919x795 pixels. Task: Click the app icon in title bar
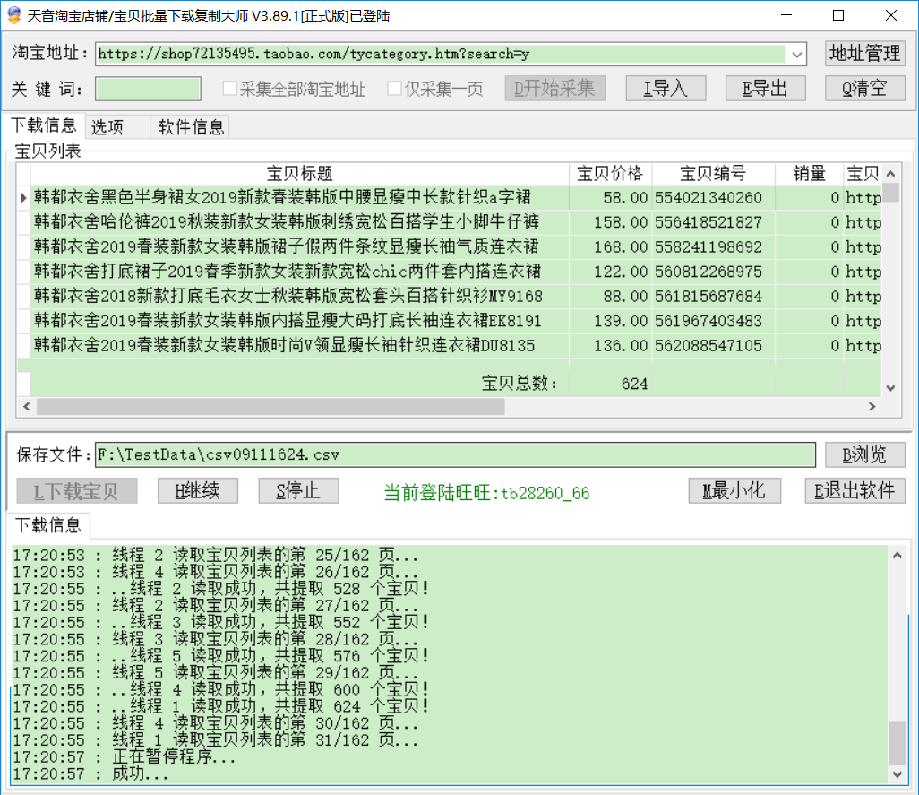tap(13, 15)
